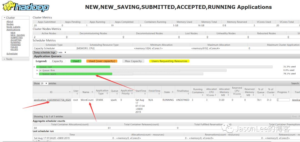Open the 1 min log duration dropdown
300x142 pixels.
click(62, 52)
